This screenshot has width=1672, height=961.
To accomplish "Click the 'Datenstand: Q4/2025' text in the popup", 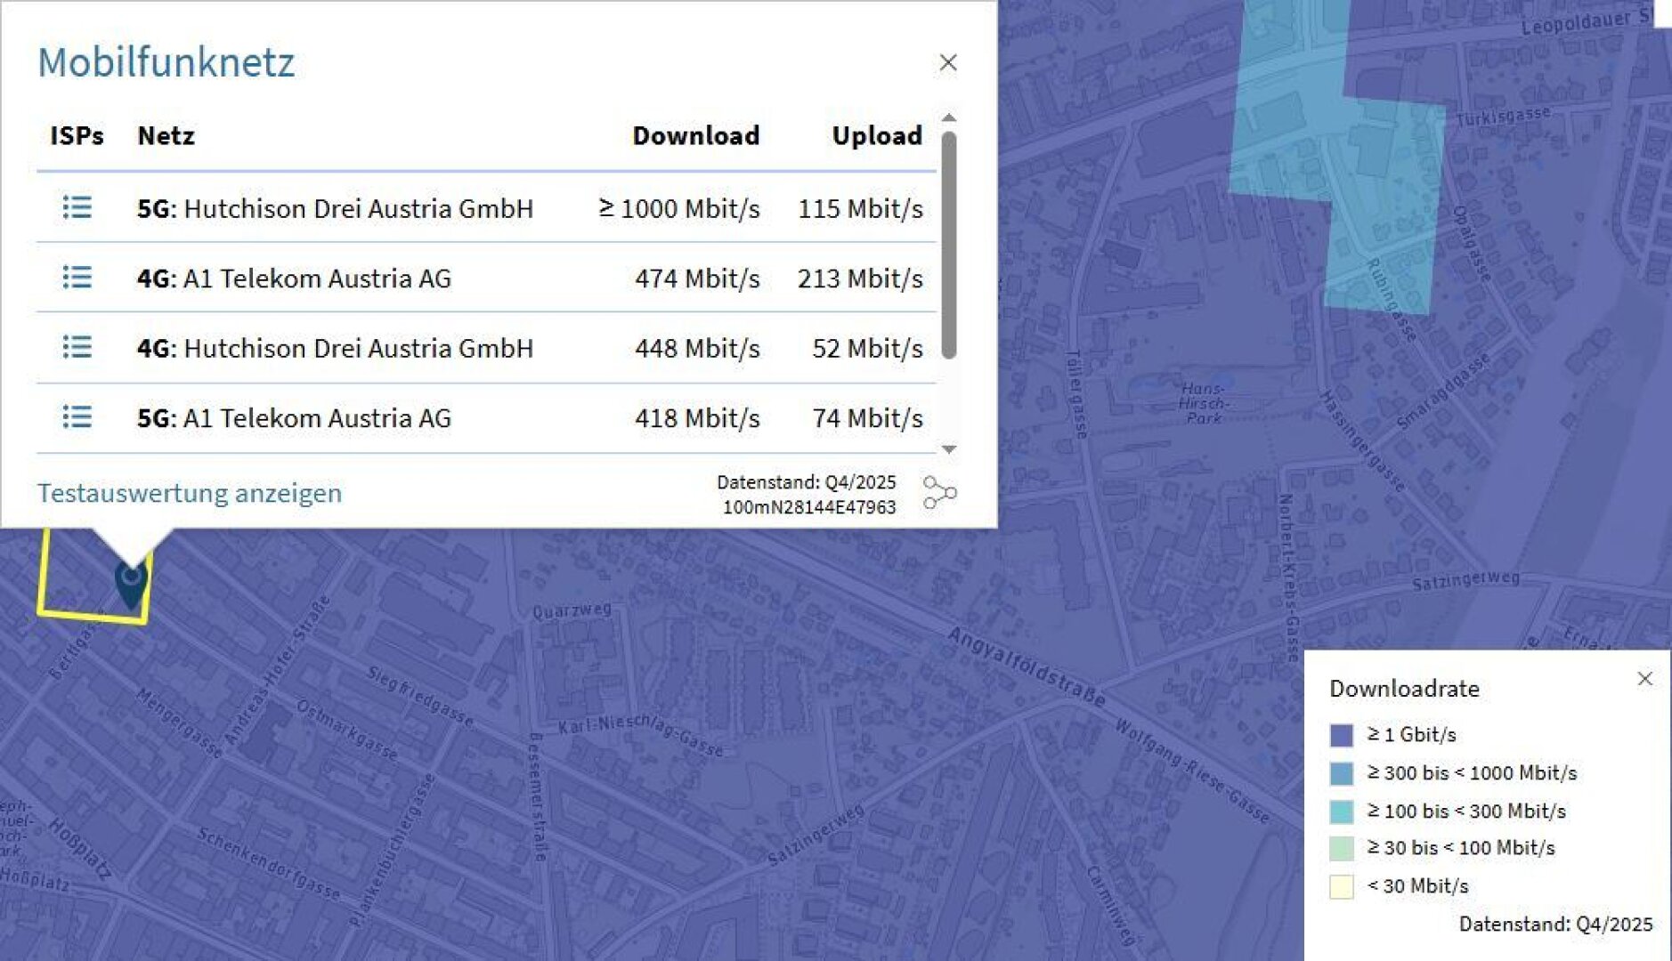I will point(807,482).
